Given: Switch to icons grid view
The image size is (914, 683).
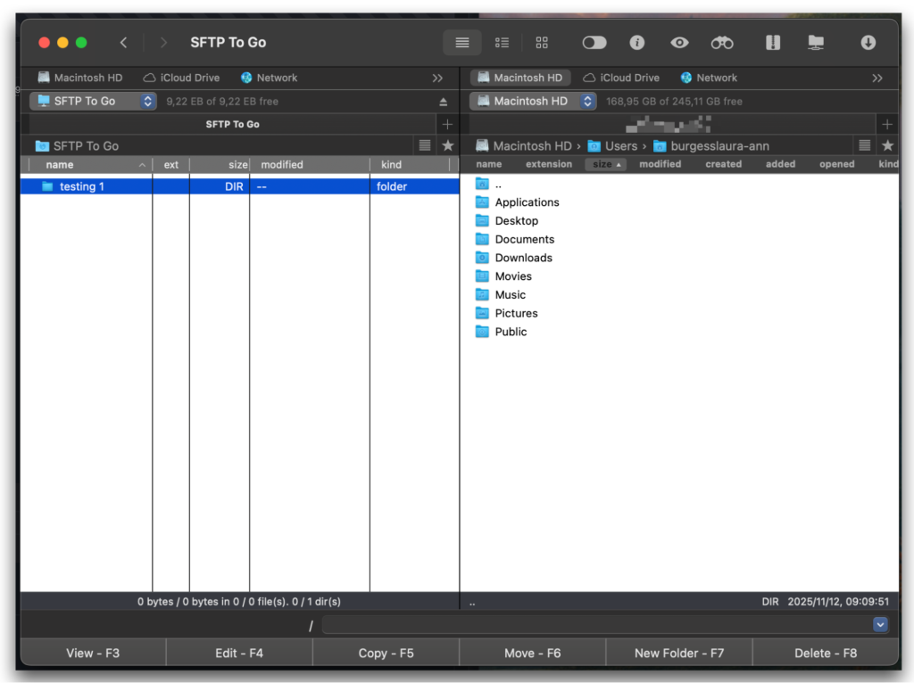Looking at the screenshot, I should pos(542,43).
